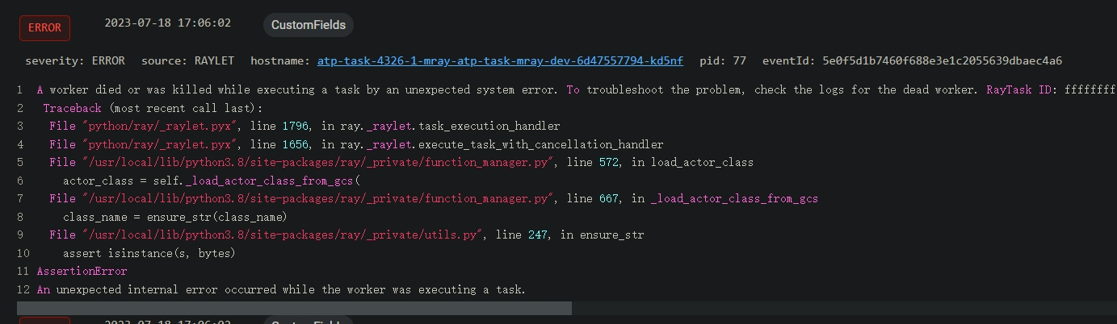Viewport: 1117px width, 324px height.
Task: Open hostname link atp-task-4326-1-mray-atp-task-mray-dev-6d47557794-kd5nf
Action: 500,60
